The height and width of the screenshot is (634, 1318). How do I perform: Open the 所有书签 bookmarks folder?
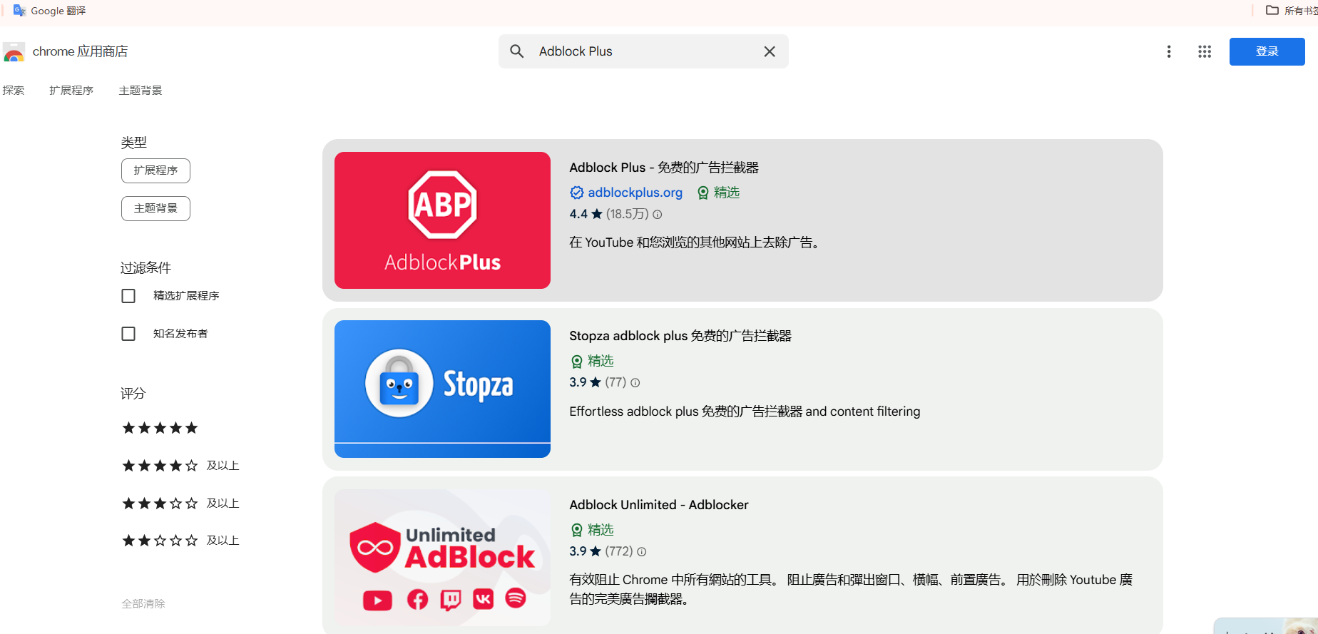click(x=1291, y=11)
